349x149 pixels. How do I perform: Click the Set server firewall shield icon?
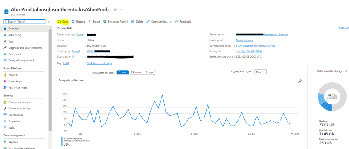(105, 22)
